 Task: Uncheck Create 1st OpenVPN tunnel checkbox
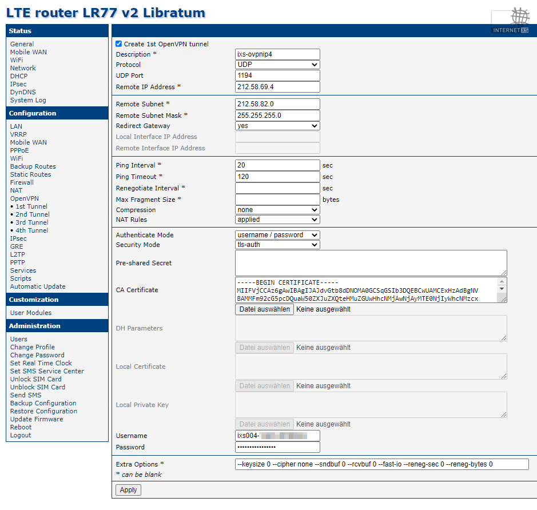[x=118, y=44]
